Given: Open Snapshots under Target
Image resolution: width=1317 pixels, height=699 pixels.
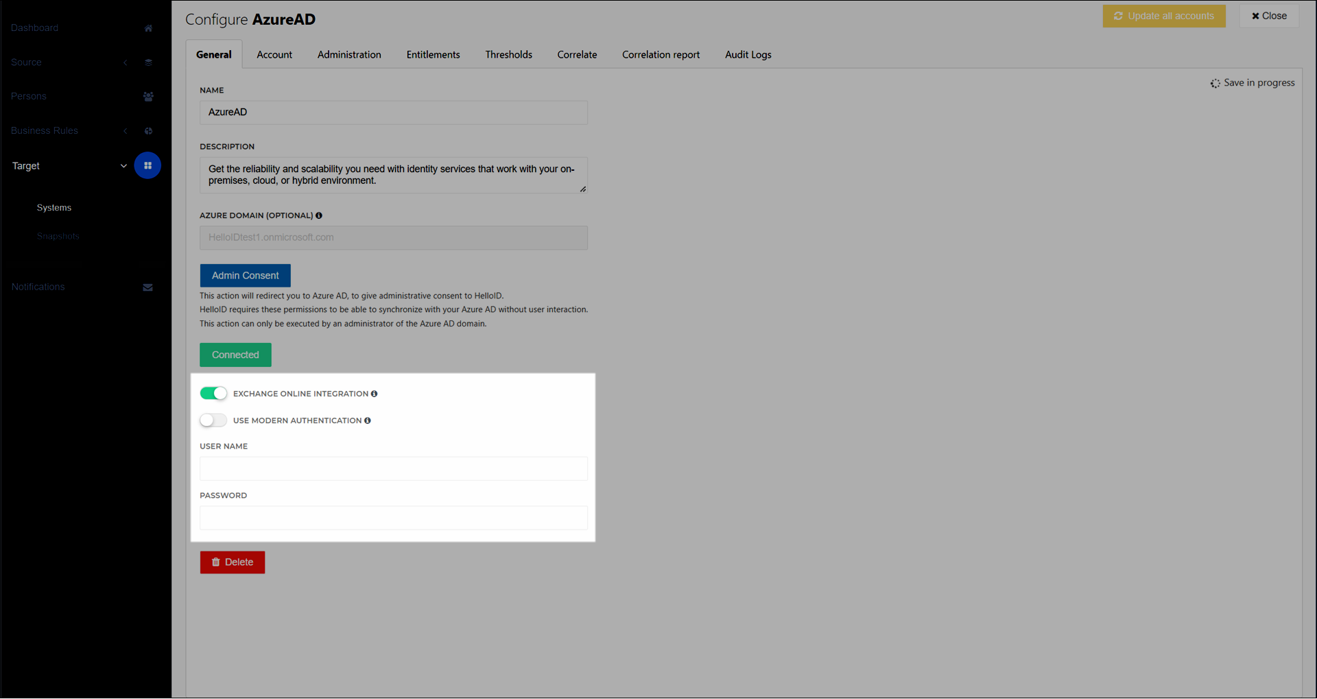Looking at the screenshot, I should (58, 237).
